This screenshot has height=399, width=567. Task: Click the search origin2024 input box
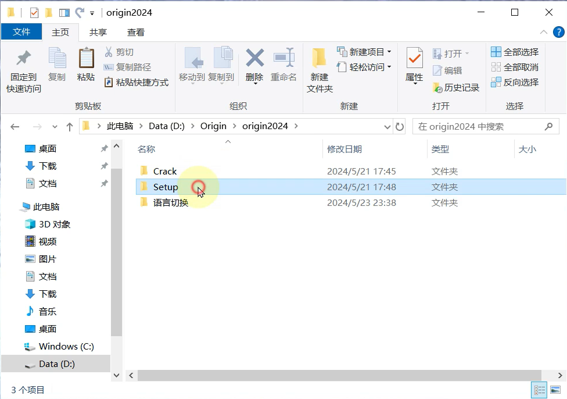[x=486, y=127]
